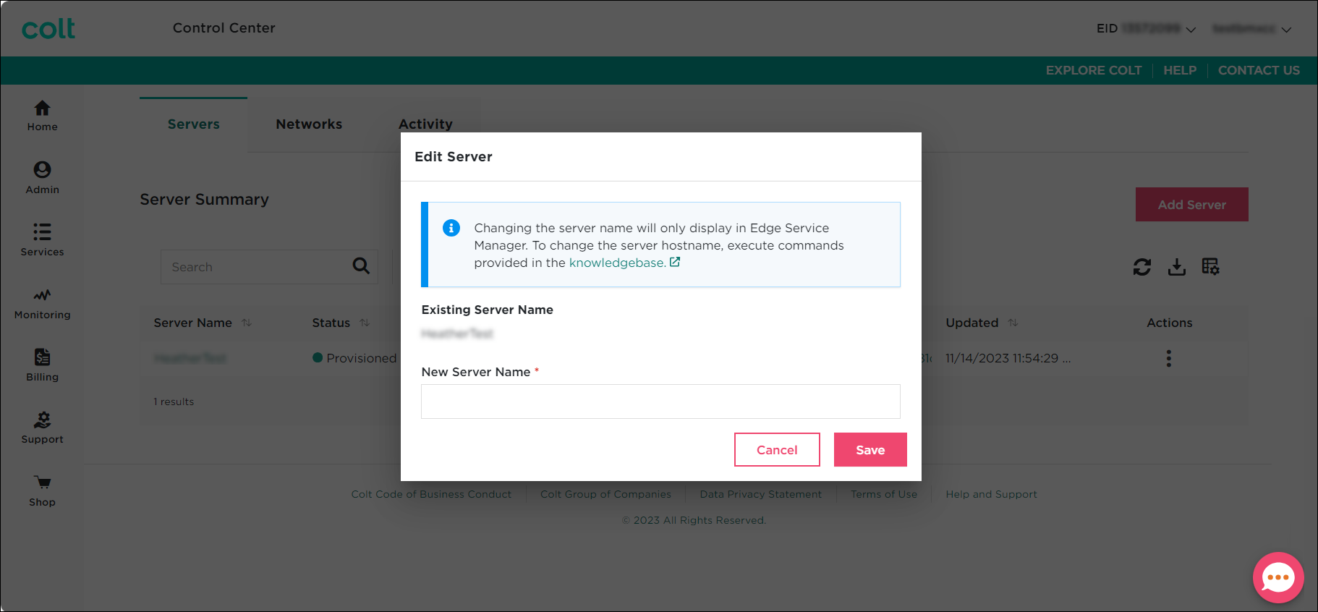Click the updated timestamp 11/14/2023 11:54:29

(x=1008, y=358)
